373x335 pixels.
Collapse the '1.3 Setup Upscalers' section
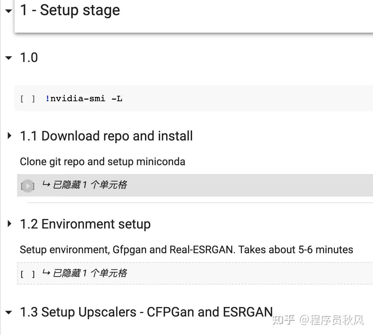9,312
